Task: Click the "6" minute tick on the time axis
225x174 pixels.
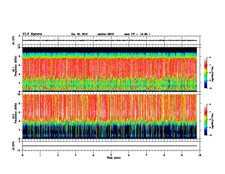Action: click(129, 155)
